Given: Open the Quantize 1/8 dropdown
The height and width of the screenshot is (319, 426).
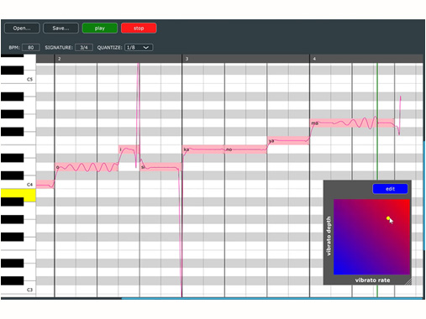Looking at the screenshot, I should [x=139, y=48].
